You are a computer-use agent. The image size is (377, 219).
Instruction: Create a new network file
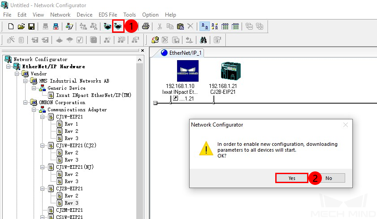(11, 26)
